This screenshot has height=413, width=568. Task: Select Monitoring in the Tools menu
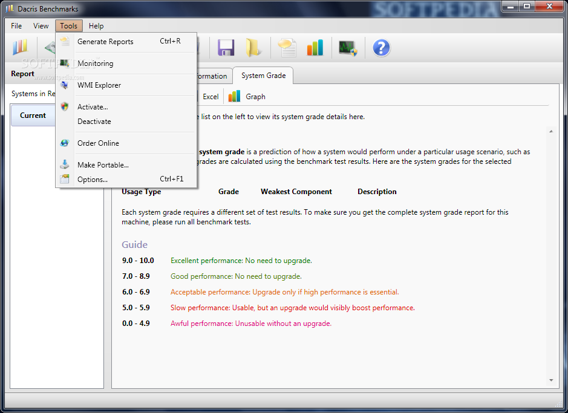(126, 63)
